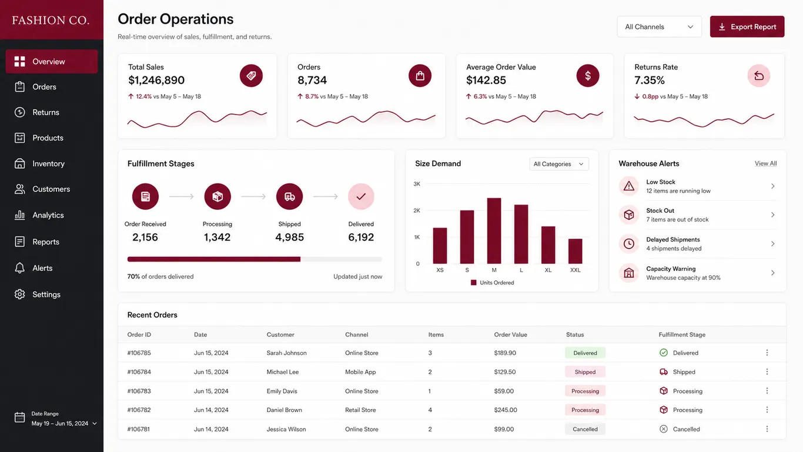Click the Retail Store channel cell

click(360, 410)
